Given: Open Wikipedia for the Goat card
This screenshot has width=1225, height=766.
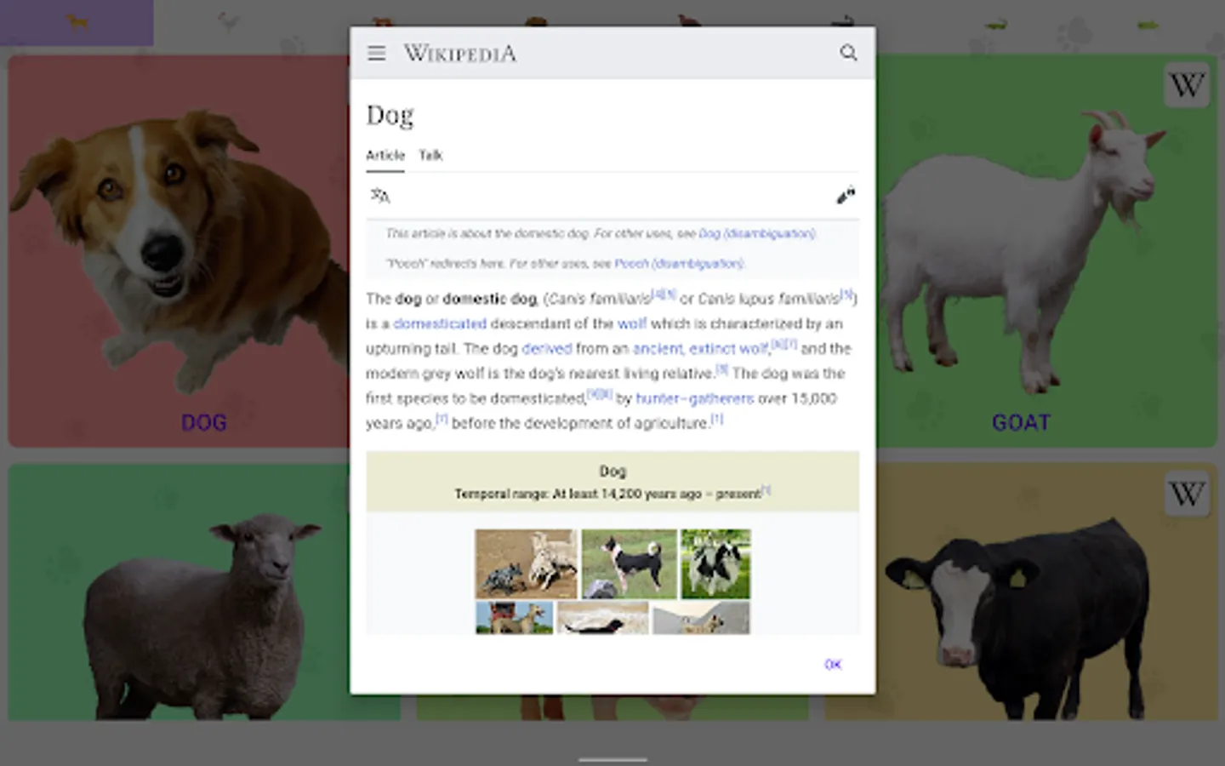Looking at the screenshot, I should coord(1186,84).
